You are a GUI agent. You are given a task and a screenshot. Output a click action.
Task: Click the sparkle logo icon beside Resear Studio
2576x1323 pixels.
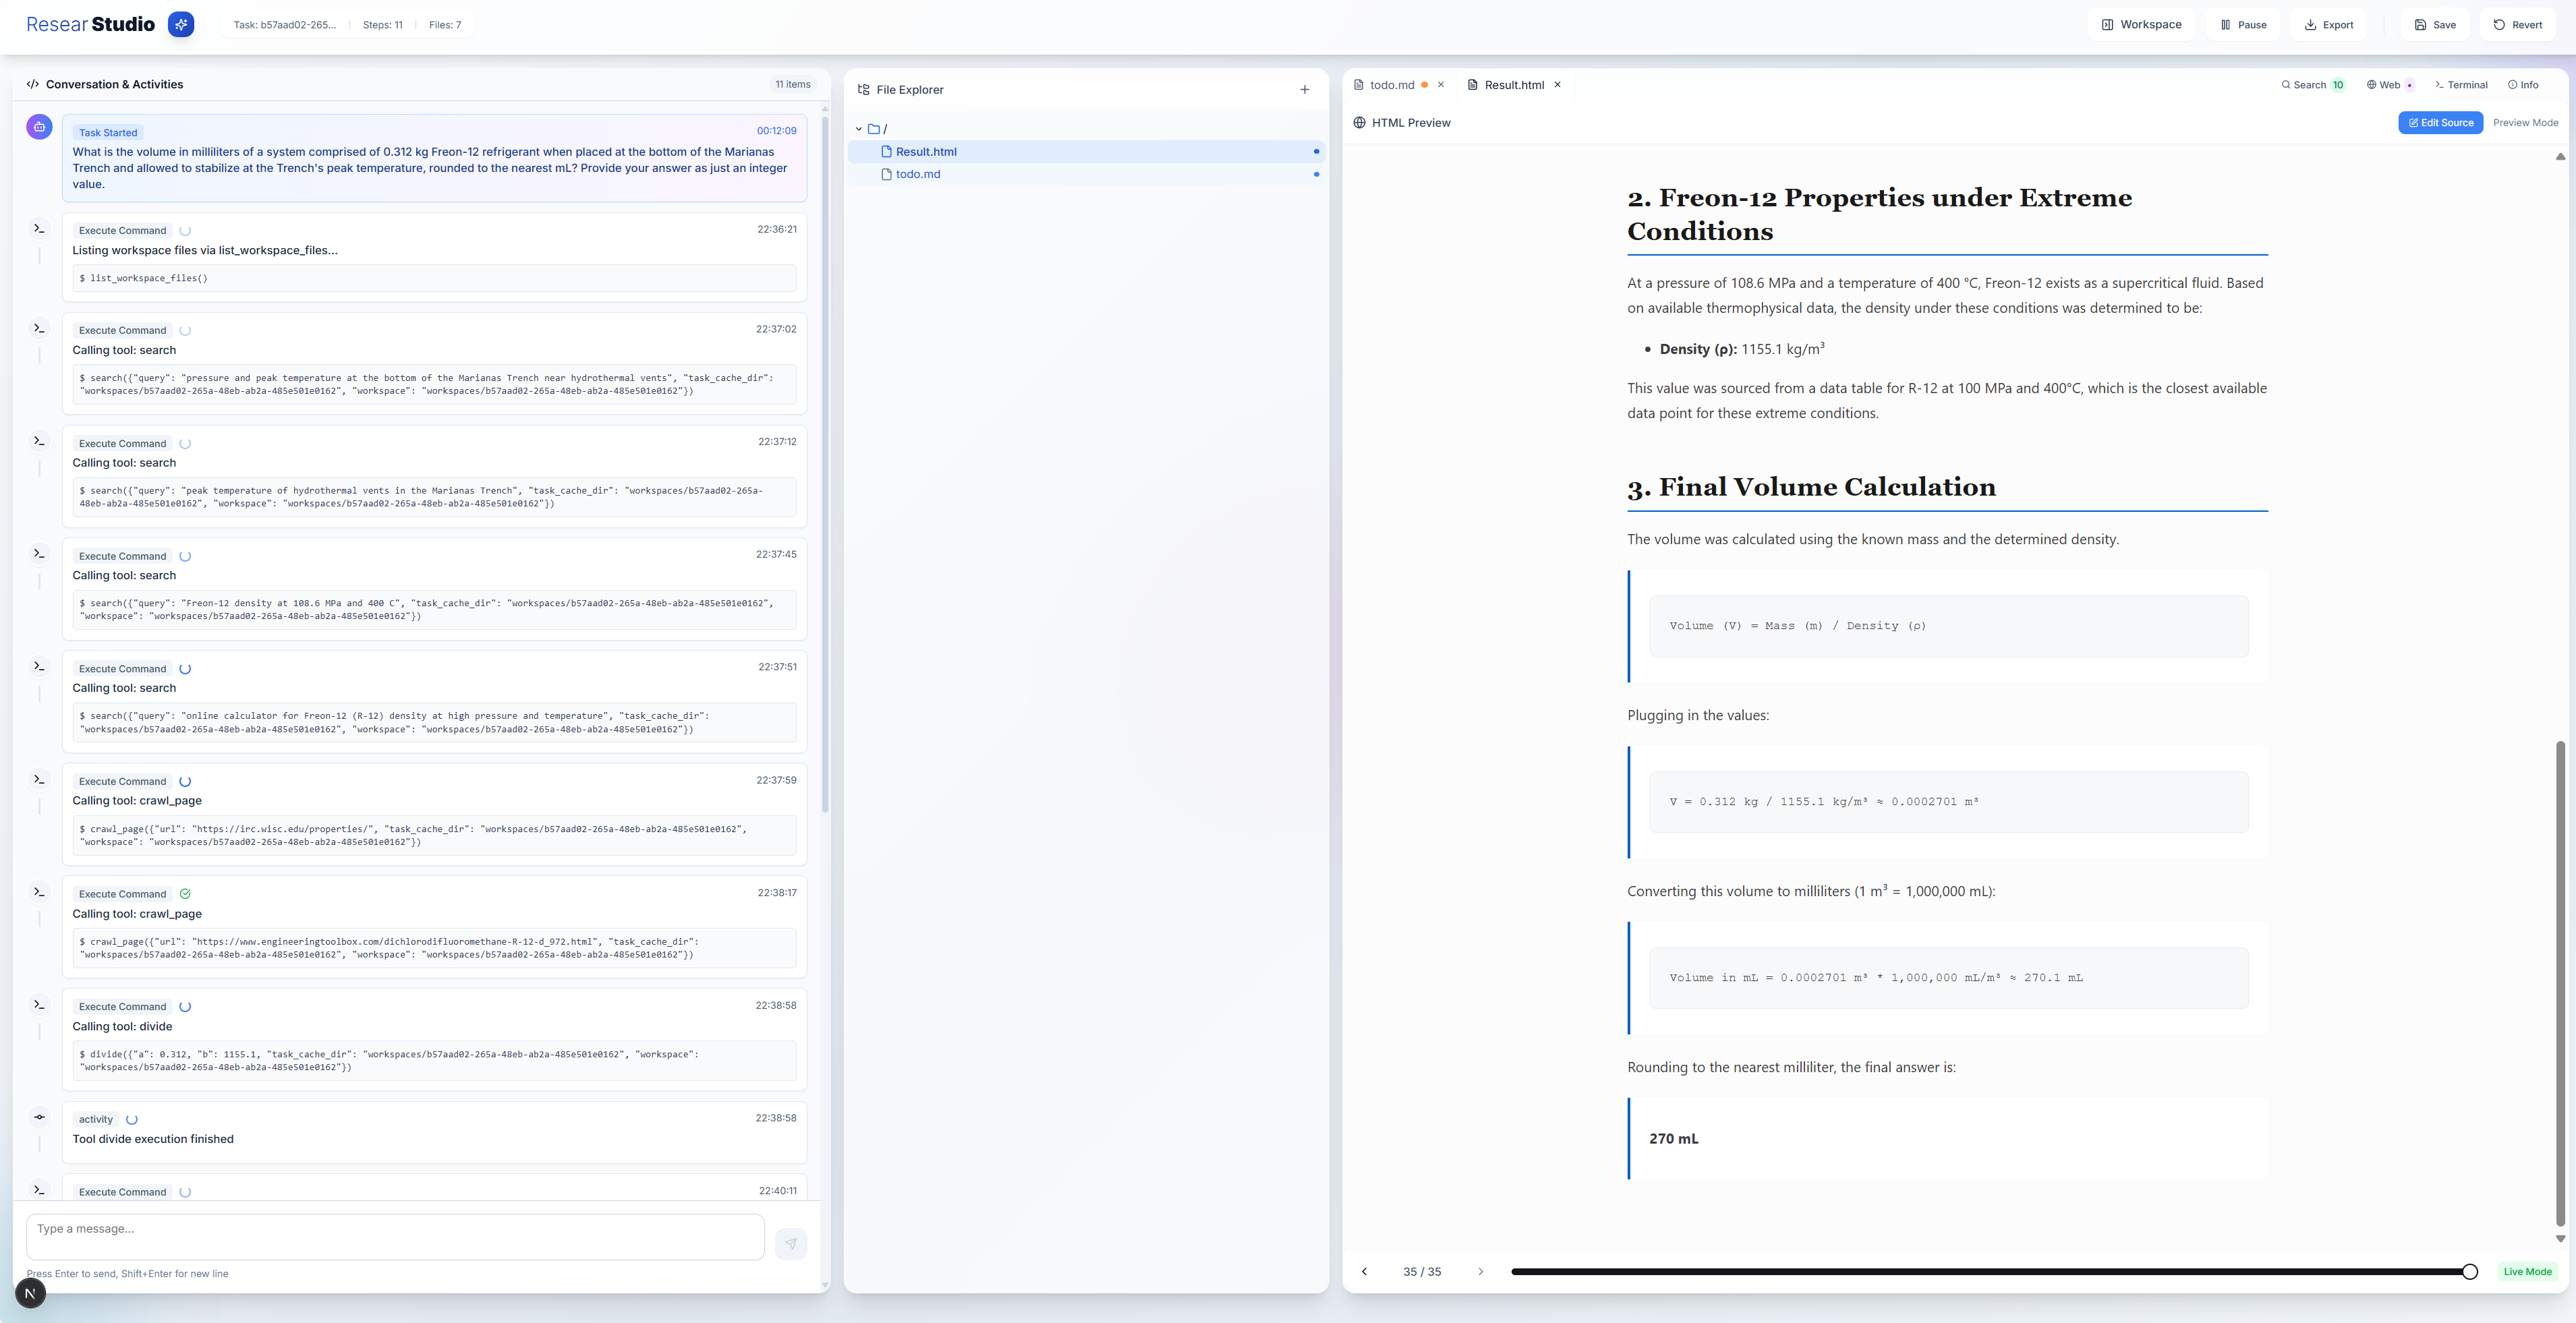[181, 24]
